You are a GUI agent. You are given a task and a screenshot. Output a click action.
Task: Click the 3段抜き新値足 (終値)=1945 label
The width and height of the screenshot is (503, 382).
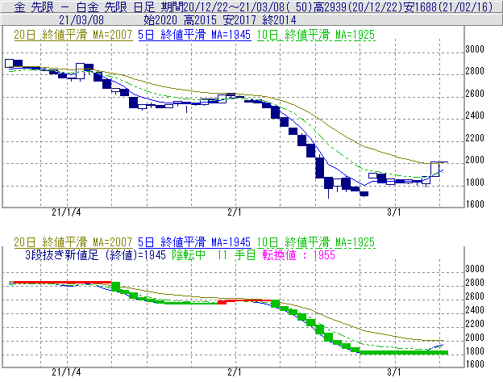pyautogui.click(x=96, y=255)
